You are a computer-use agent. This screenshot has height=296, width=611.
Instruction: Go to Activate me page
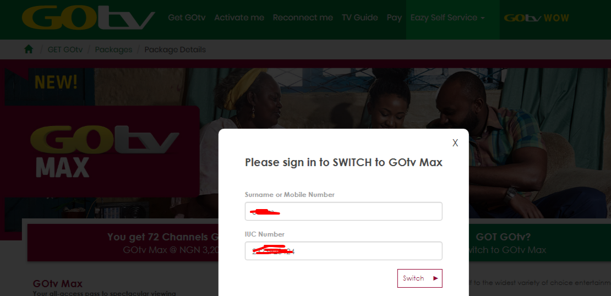239,18
